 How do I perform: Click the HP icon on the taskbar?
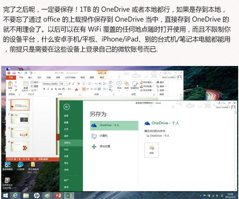point(37,195)
